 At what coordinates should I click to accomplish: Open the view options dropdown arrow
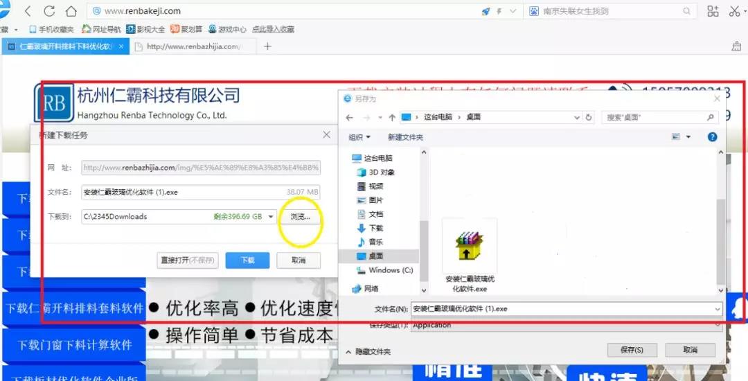688,137
